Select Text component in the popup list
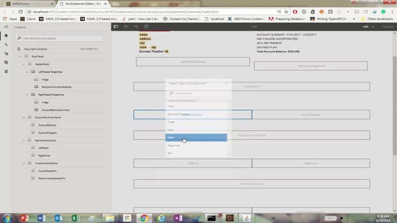 point(196,153)
